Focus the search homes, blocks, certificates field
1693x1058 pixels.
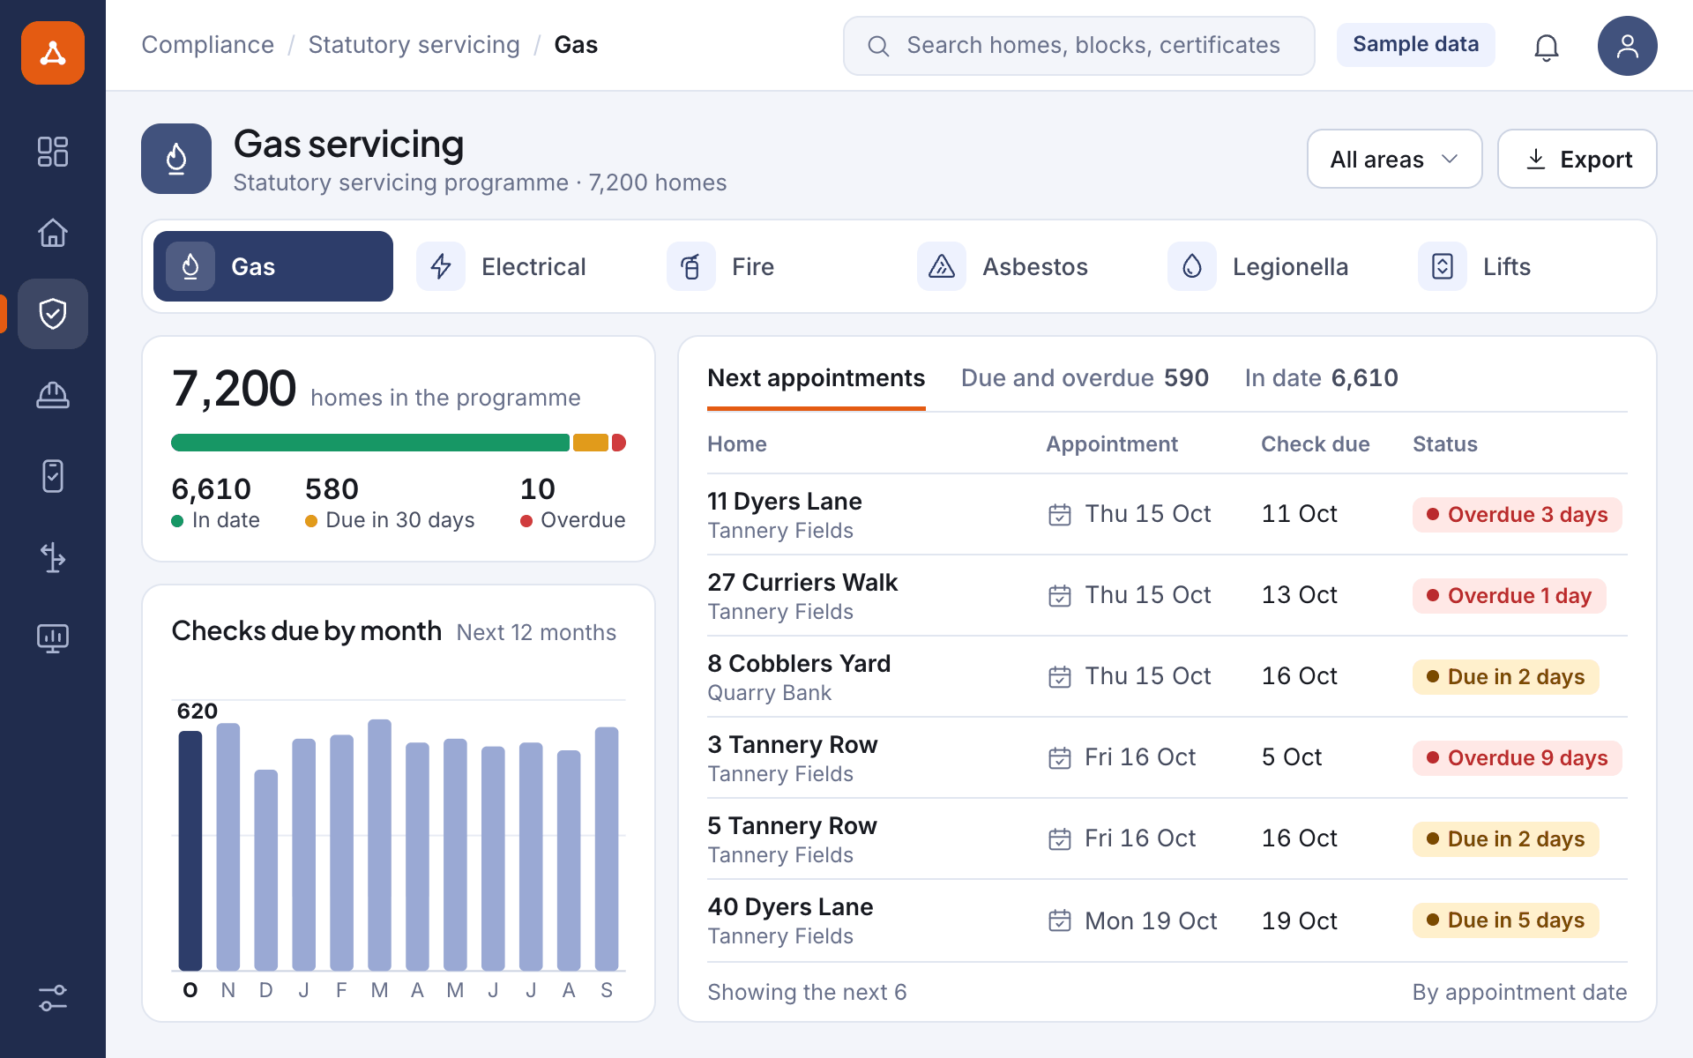pyautogui.click(x=1078, y=46)
